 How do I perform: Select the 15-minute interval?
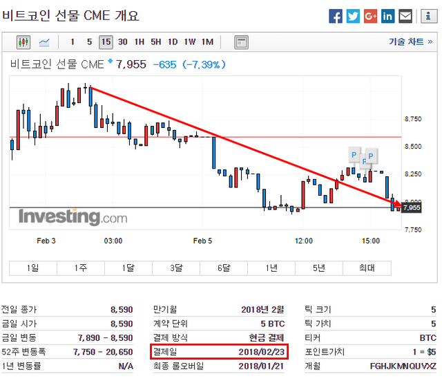tap(106, 42)
